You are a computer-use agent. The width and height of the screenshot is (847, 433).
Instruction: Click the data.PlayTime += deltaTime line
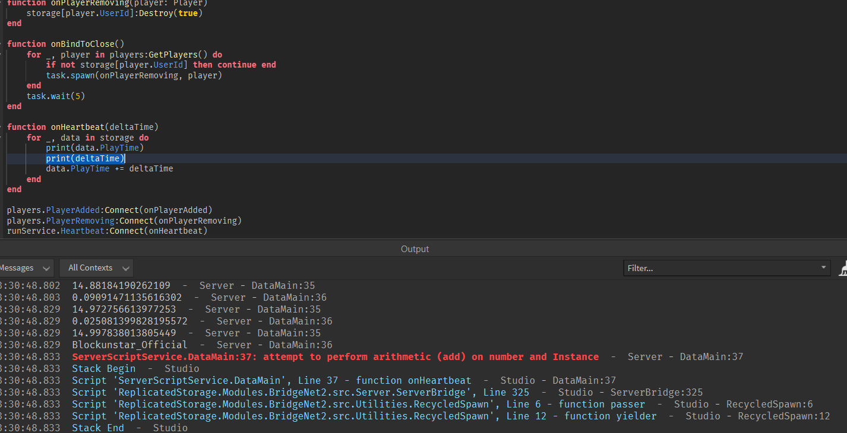(x=109, y=168)
